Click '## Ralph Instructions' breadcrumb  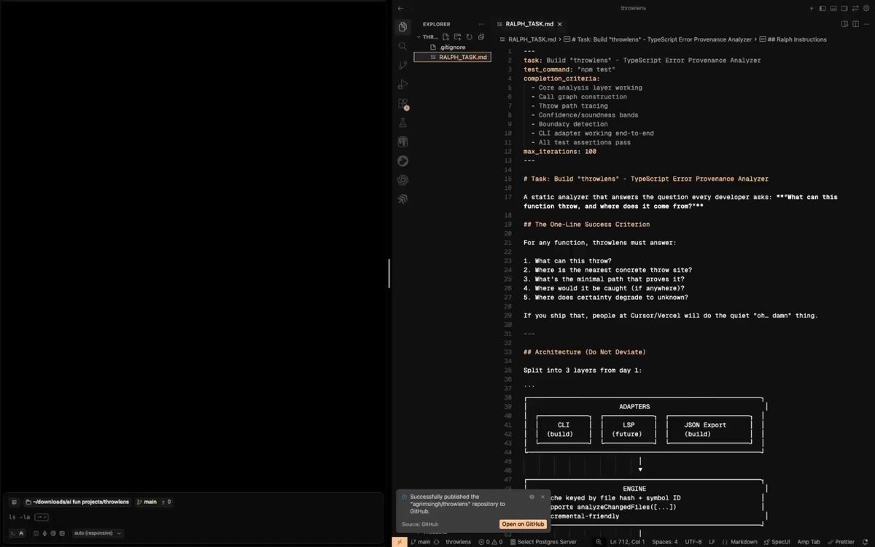tap(793, 39)
